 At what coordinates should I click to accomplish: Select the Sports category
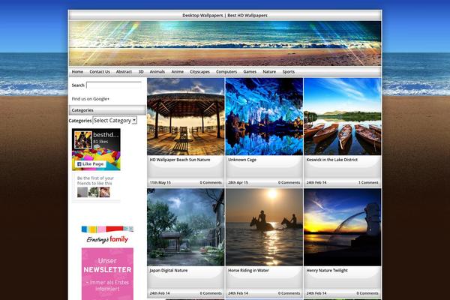point(289,72)
